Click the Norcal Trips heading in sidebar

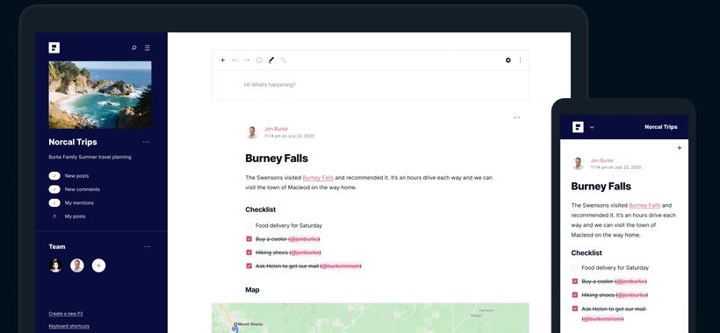pos(73,142)
